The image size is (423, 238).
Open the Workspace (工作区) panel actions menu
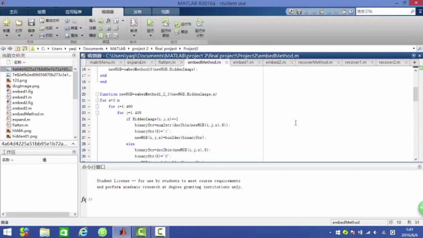[74, 152]
